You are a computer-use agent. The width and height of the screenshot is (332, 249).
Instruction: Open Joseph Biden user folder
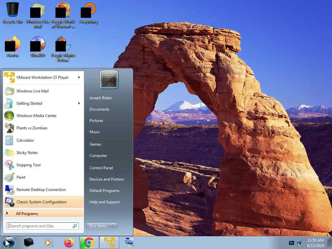pyautogui.click(x=101, y=98)
